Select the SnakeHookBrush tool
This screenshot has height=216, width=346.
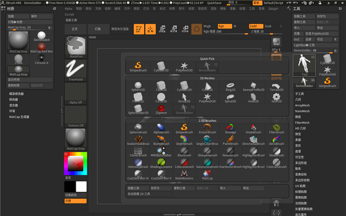138,140
